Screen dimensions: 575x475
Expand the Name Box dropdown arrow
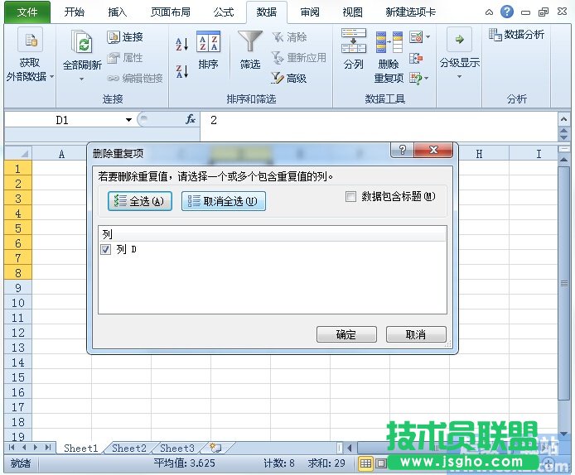click(128, 120)
